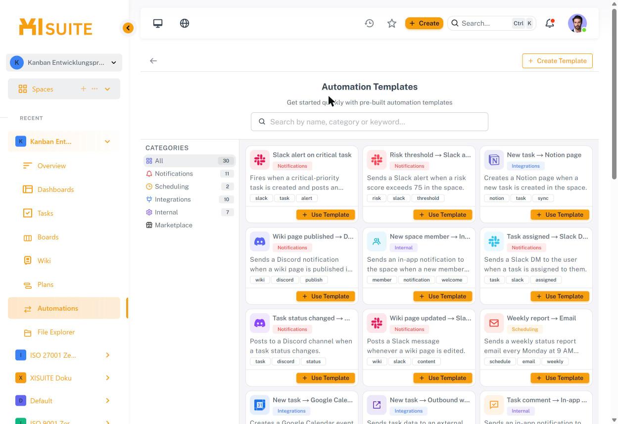Screen dimensions: 618x424
Task: Use the Wiki page updated template
Action: [x=442, y=378]
